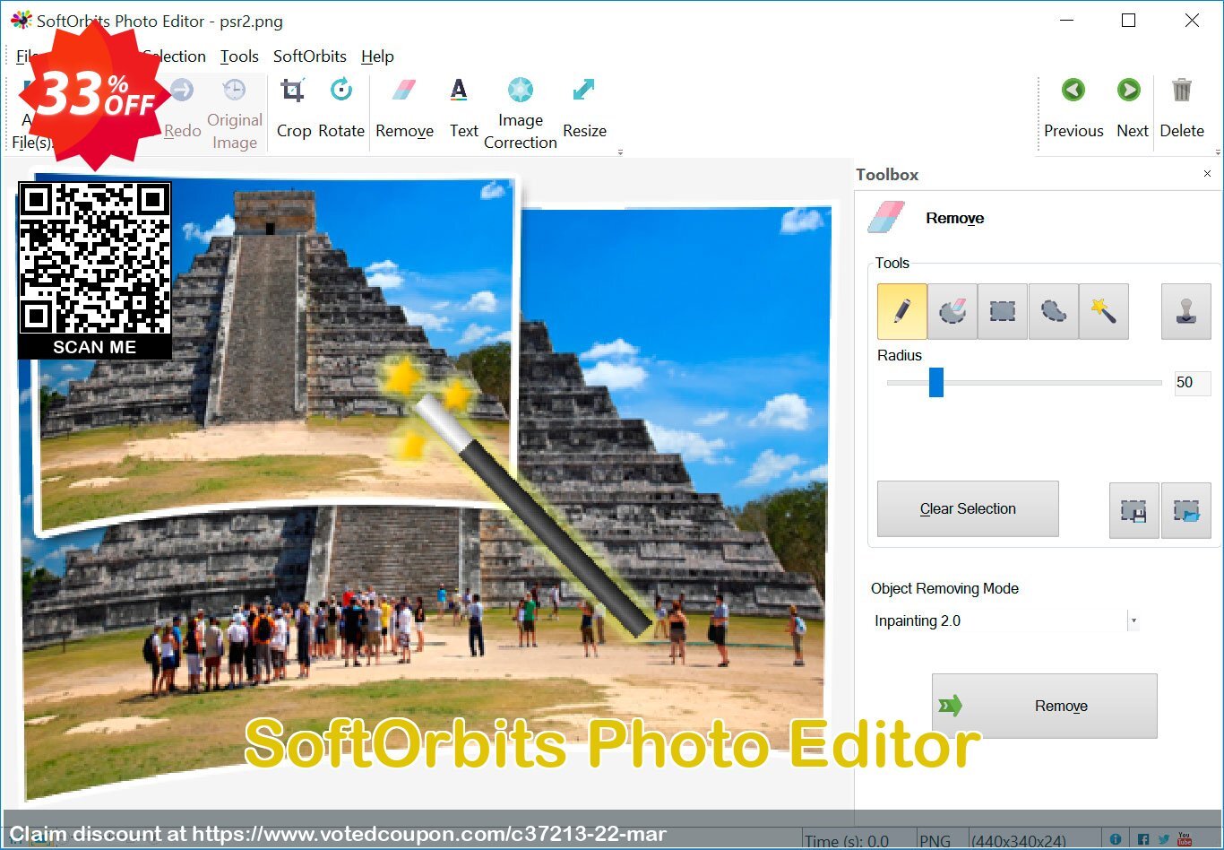The image size is (1224, 850).
Task: Go to the Next image
Action: tap(1132, 109)
